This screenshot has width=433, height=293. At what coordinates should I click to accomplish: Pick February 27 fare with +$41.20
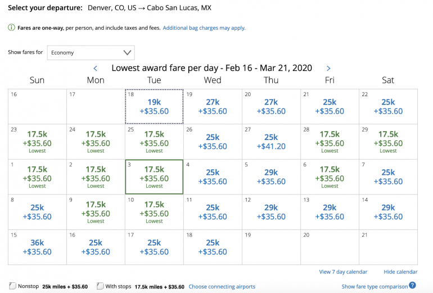tap(271, 142)
